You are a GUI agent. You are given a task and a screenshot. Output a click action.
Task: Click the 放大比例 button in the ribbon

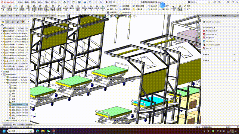[x=152, y=6]
